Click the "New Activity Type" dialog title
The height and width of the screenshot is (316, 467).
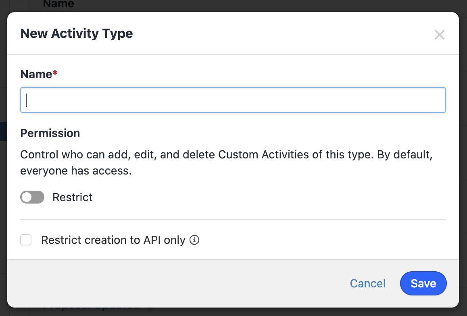point(77,33)
